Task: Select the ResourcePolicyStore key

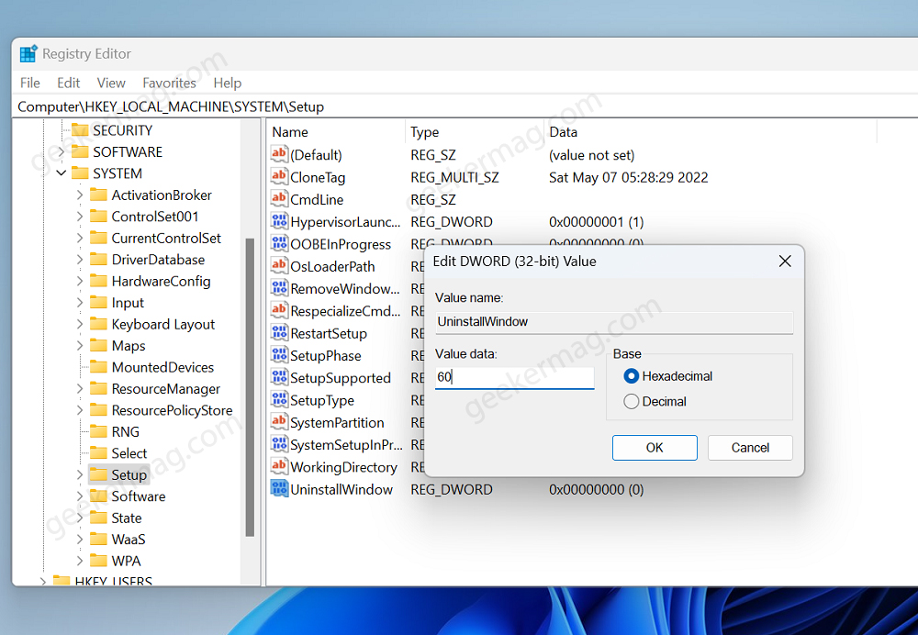Action: pos(172,410)
